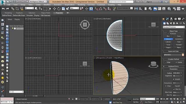Switch to the Utilities command panel tab
The width and height of the screenshot is (186, 104).
(x=183, y=19)
